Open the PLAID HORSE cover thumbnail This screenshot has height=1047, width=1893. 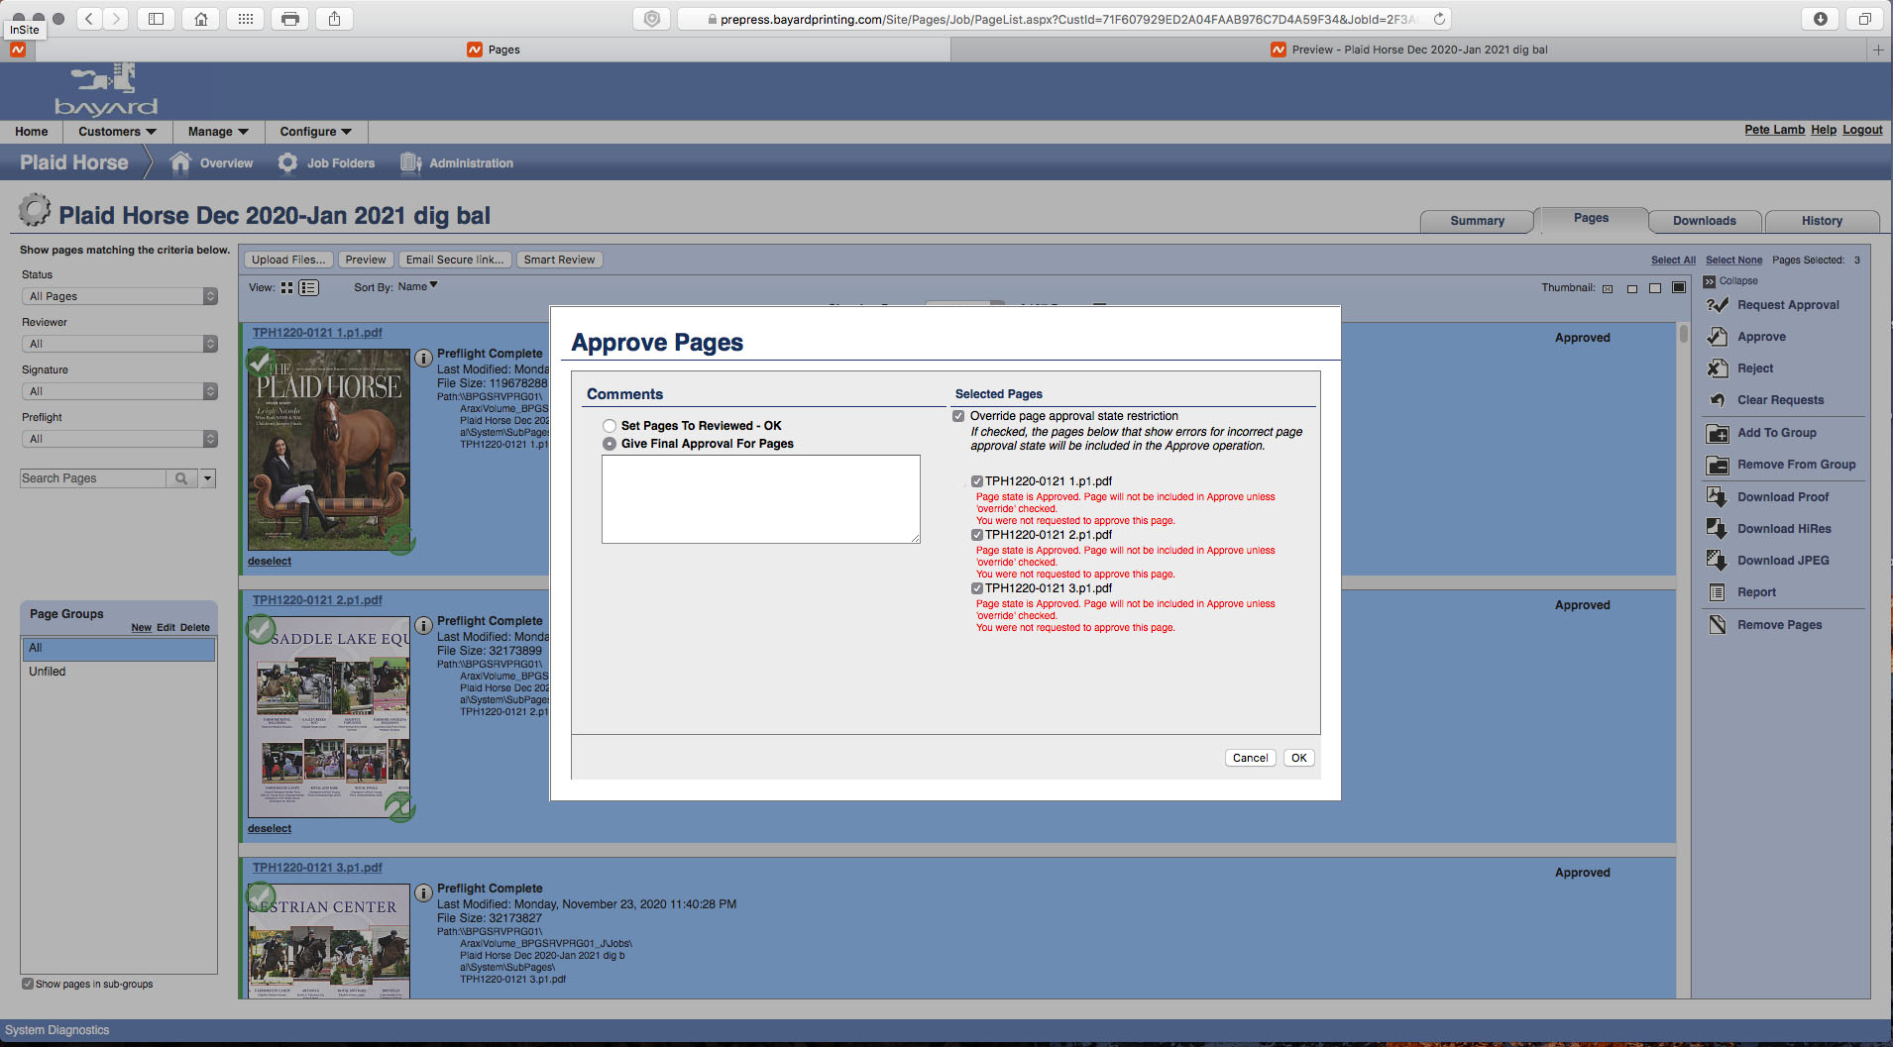click(x=329, y=450)
